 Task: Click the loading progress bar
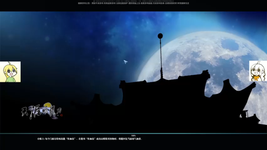pos(133,134)
